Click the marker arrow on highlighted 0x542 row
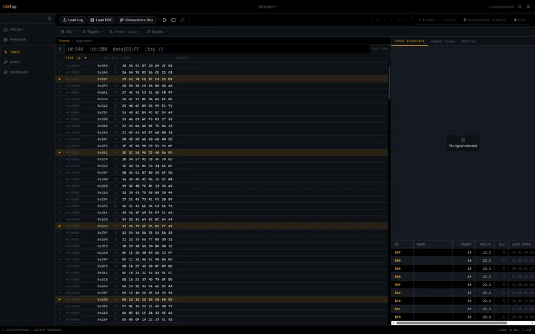Image resolution: width=535 pixels, height=334 pixels. pyautogui.click(x=59, y=226)
